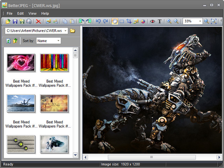224x168 pixels.
Task: Select the colorful wooden planks thumbnail
Action: 54,62
